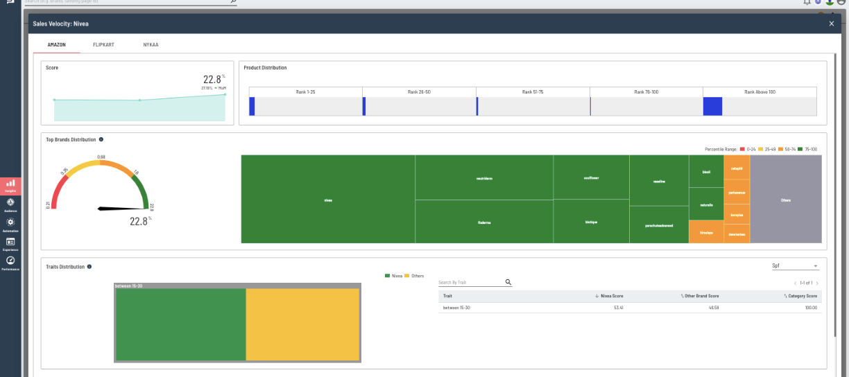
Task: Select the vaseline treemap block
Action: pos(659,180)
